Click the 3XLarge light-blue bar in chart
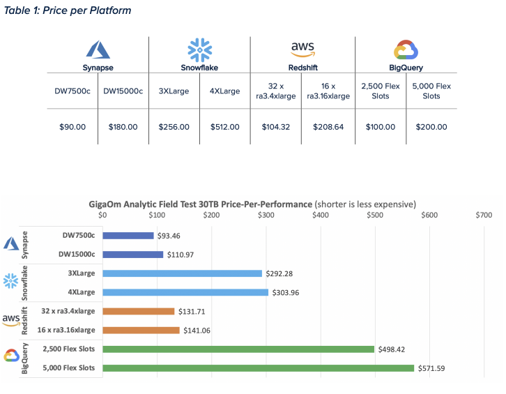The image size is (506, 394). click(x=183, y=273)
